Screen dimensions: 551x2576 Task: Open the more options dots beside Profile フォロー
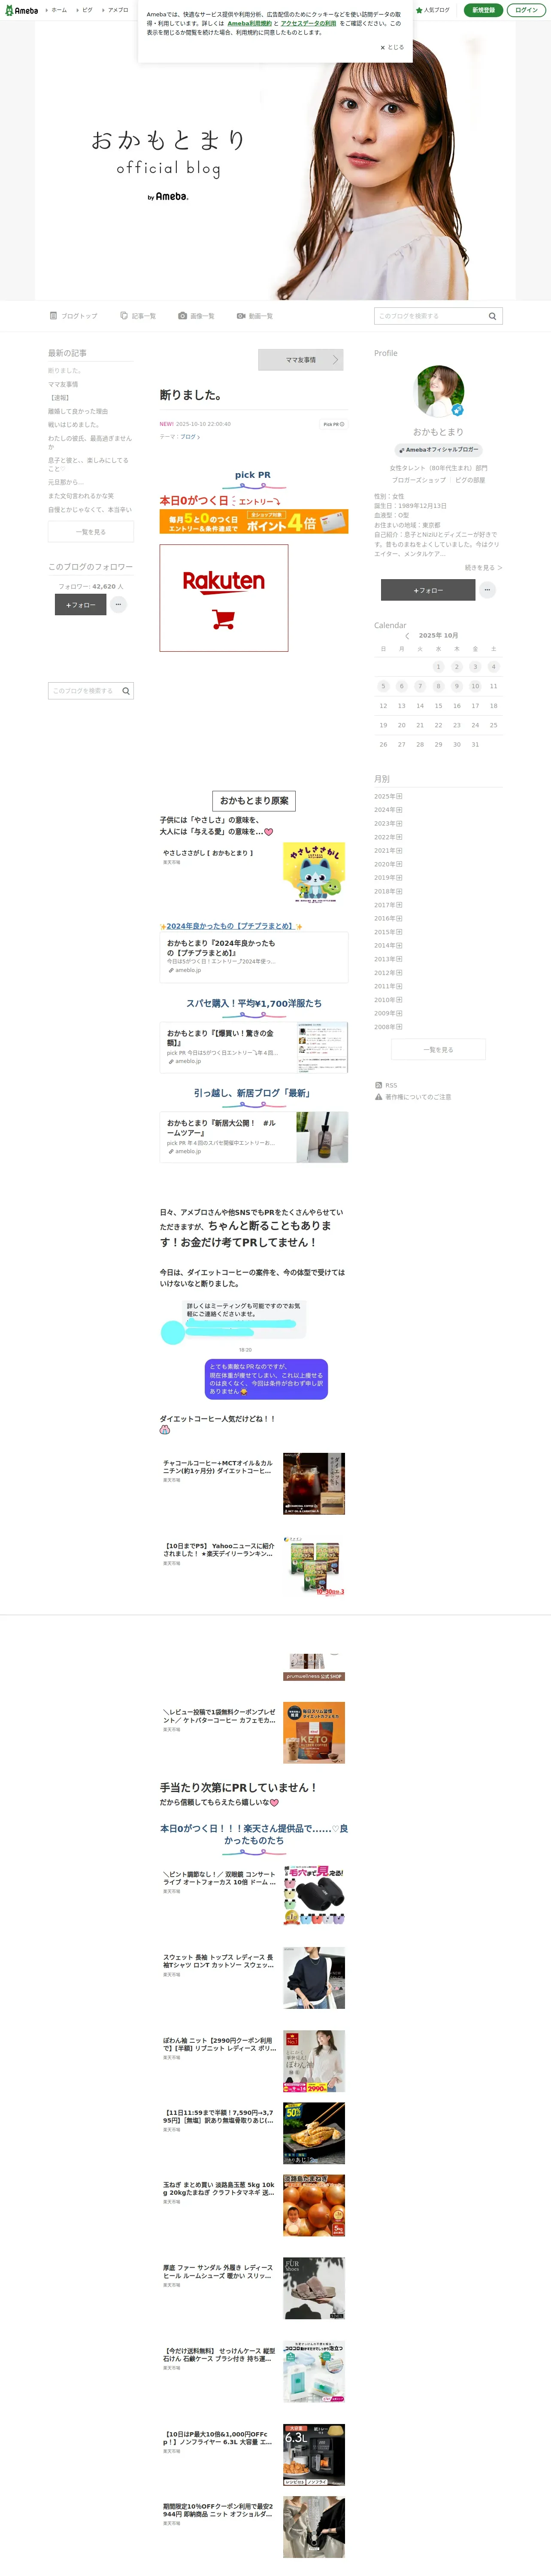click(x=487, y=590)
